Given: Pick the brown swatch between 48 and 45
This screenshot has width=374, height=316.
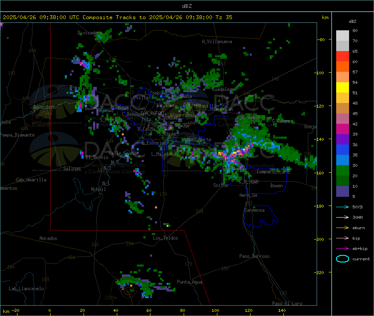Looking at the screenshot, I should [x=342, y=108].
